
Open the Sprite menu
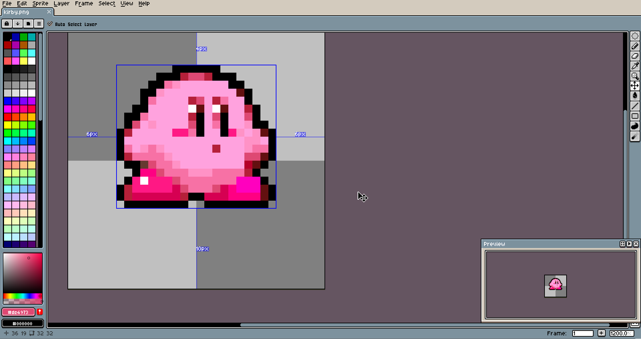(40, 3)
